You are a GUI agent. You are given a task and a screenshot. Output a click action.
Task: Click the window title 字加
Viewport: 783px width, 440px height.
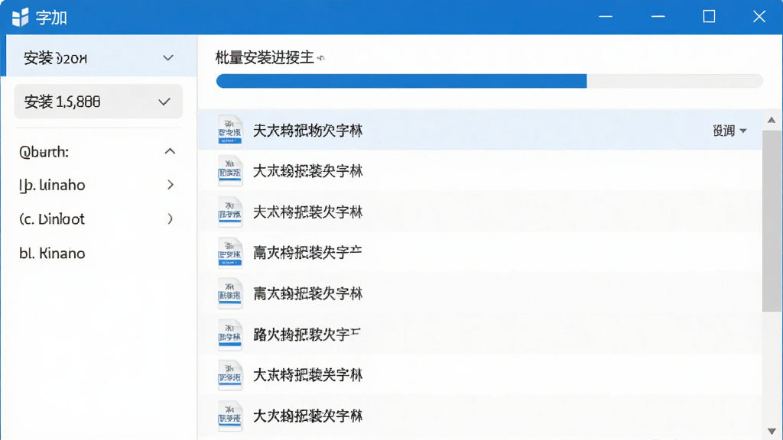click(51, 18)
